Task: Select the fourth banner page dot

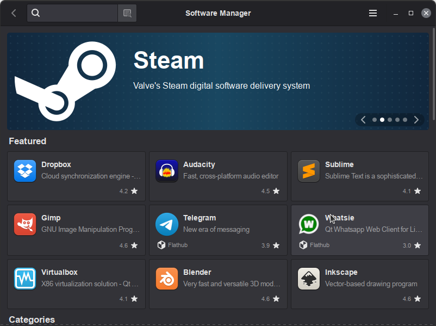Action: [x=397, y=120]
